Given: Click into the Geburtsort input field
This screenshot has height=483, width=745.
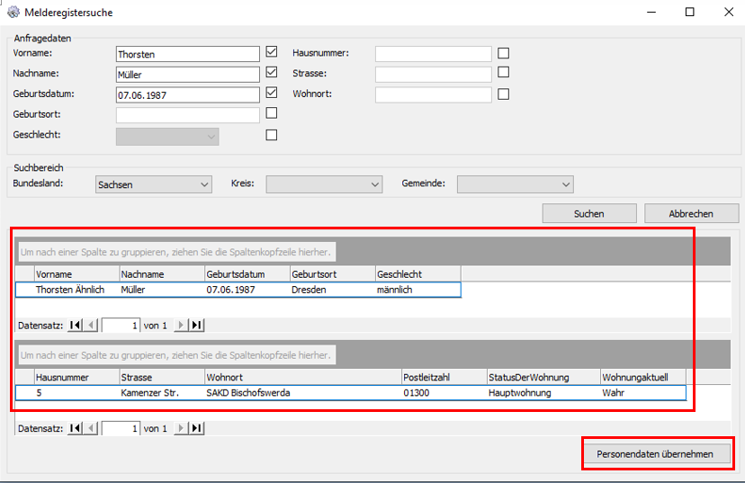Looking at the screenshot, I should click(187, 115).
